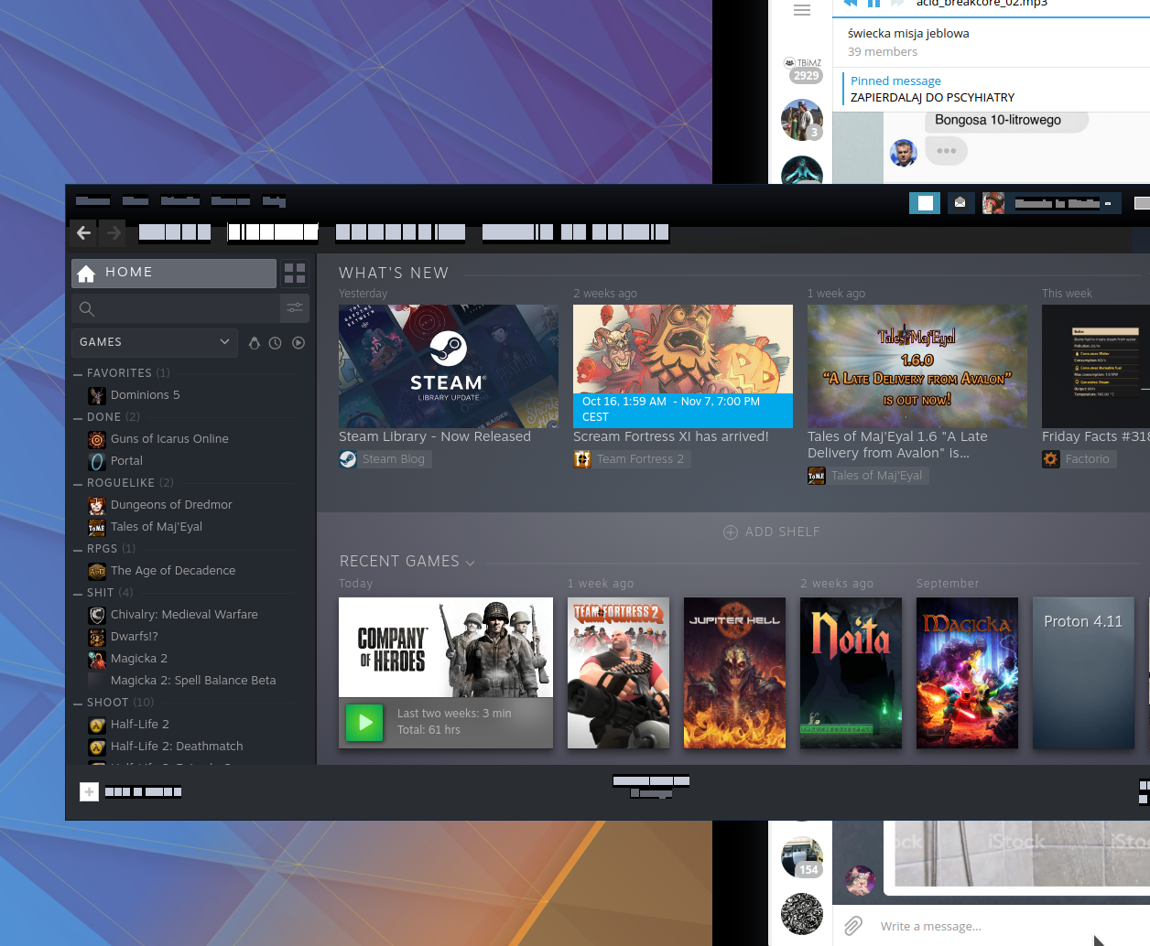Open Telegram chat folder with 2929 badge

pos(802,70)
